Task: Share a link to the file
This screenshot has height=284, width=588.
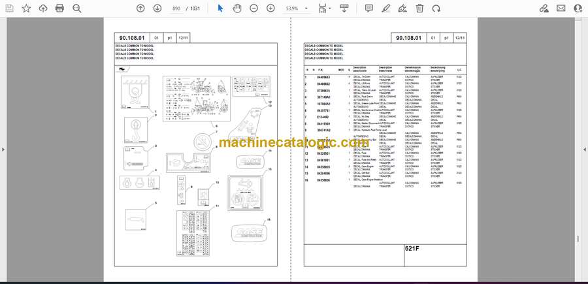Action: tap(544, 8)
